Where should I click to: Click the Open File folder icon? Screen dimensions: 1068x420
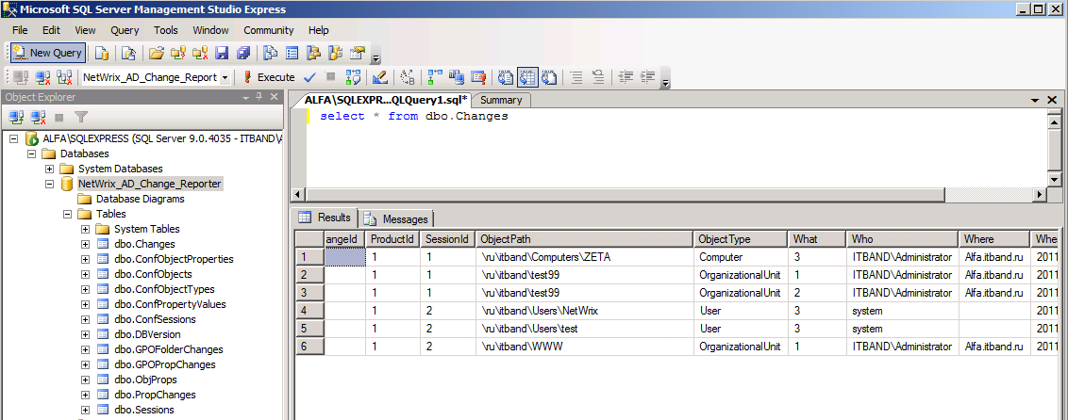[x=157, y=53]
